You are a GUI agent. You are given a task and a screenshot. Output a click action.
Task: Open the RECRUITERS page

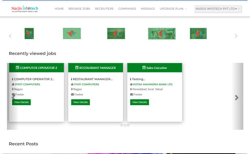click(x=104, y=8)
